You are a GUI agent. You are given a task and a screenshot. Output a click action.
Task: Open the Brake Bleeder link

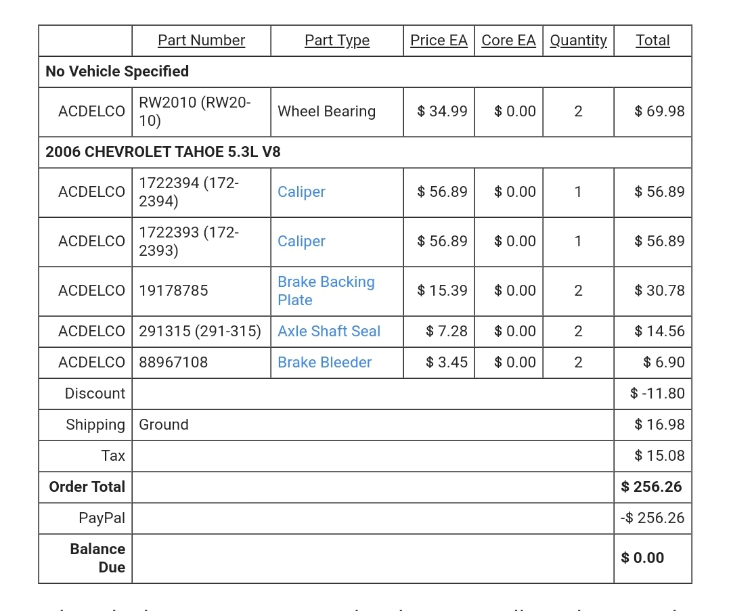tap(324, 363)
